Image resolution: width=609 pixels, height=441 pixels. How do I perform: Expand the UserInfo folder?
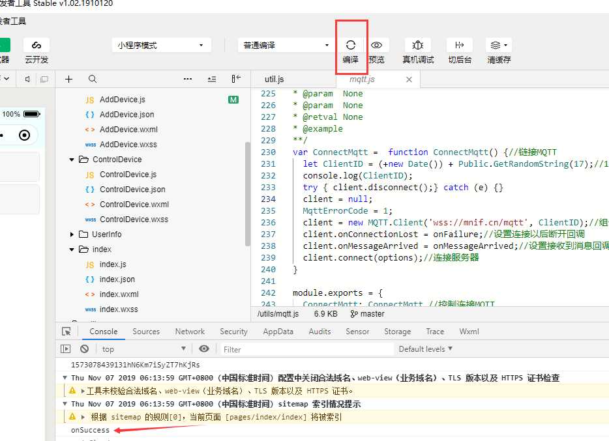[72, 235]
